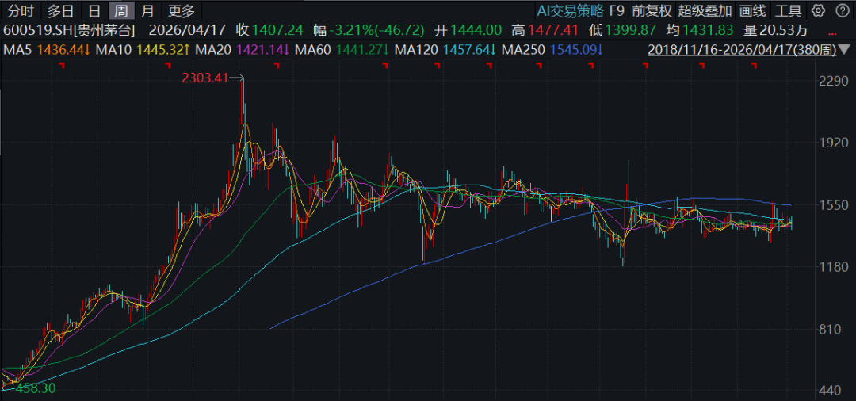Select the MA5 1436.44 indicator
Screen dimensions: 856x401
click(x=47, y=51)
